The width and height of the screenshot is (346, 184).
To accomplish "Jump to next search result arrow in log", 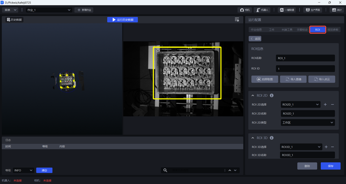I will pyautogui.click(x=235, y=170).
